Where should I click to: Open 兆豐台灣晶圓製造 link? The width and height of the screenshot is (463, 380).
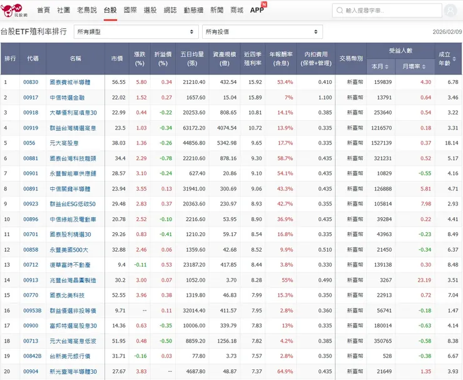click(x=73, y=280)
